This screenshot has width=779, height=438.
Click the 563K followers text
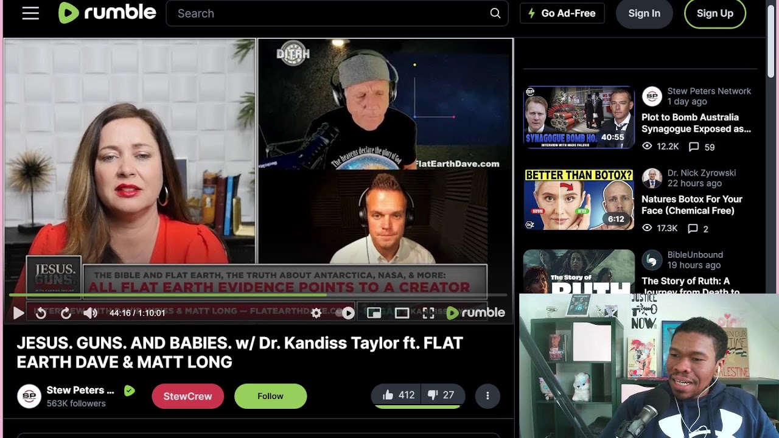76,403
